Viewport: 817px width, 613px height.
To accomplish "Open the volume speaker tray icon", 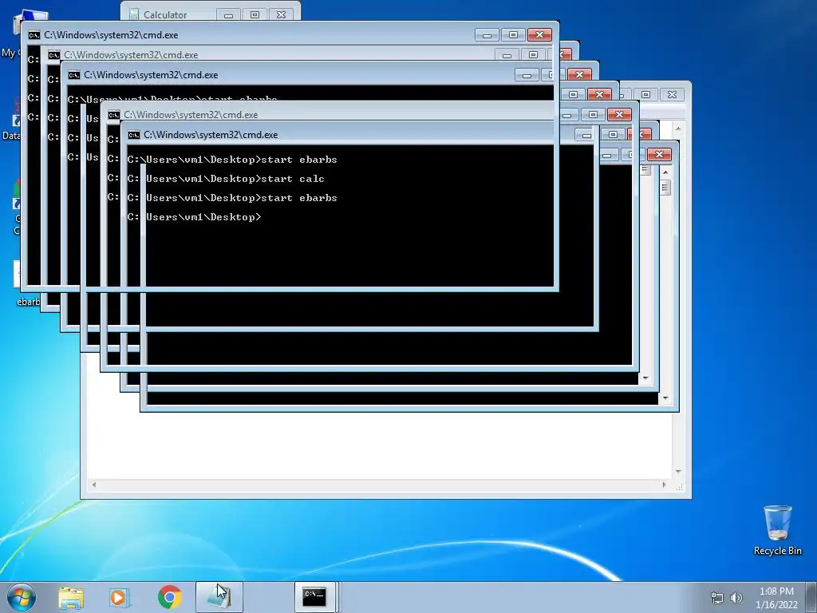I will (x=736, y=598).
